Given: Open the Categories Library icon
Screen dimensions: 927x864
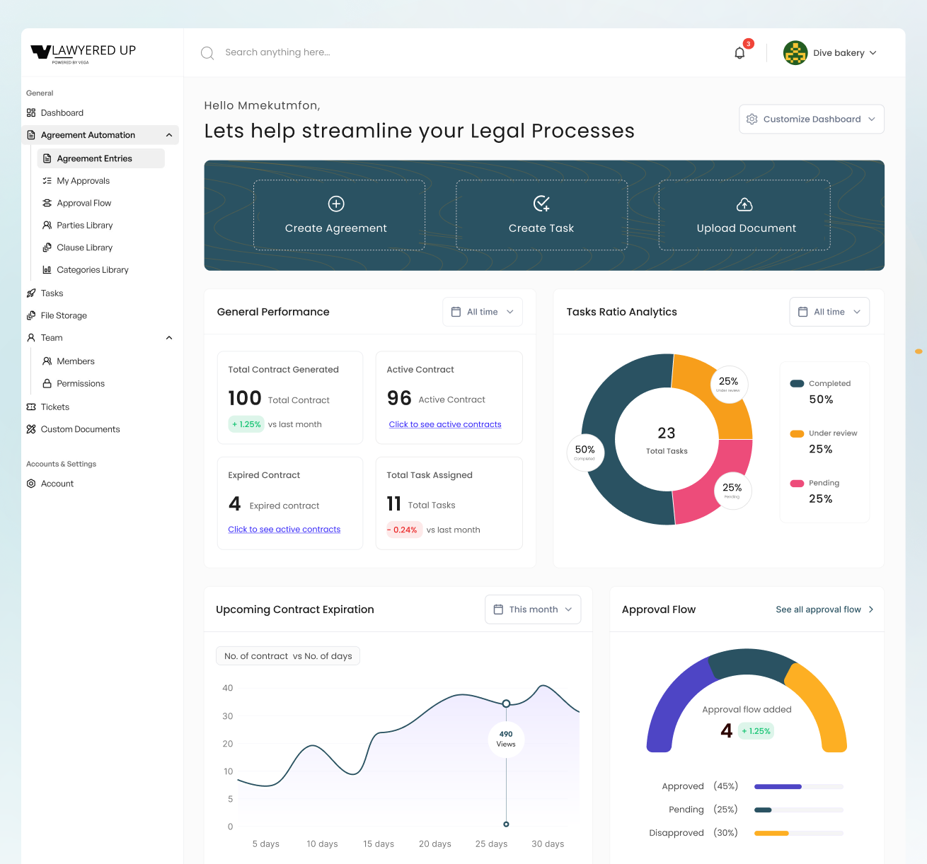Looking at the screenshot, I should tap(46, 269).
